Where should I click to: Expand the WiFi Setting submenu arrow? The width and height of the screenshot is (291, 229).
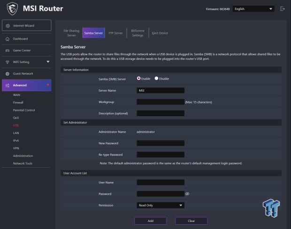[x=48, y=62]
